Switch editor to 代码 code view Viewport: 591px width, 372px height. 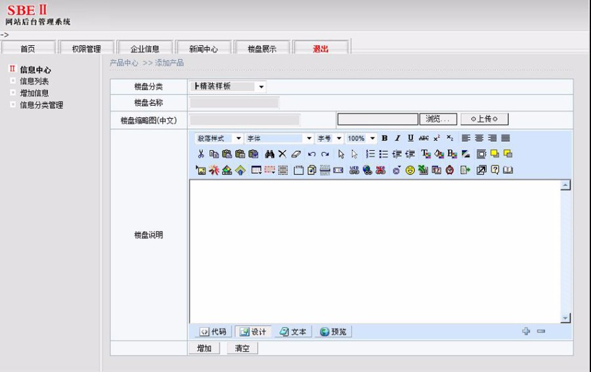pos(213,332)
